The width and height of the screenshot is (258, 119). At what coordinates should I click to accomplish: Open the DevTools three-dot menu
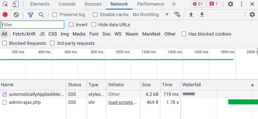[x=242, y=4]
